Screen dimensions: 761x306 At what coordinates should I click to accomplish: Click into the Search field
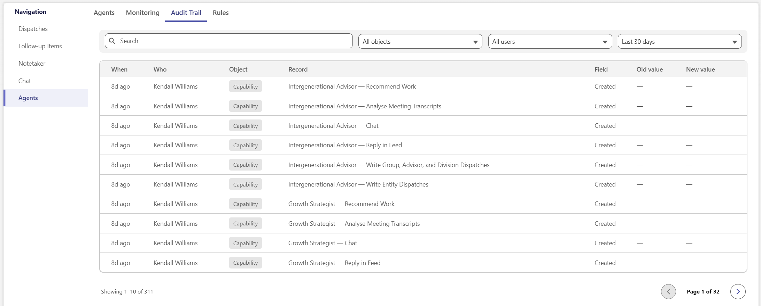(228, 41)
